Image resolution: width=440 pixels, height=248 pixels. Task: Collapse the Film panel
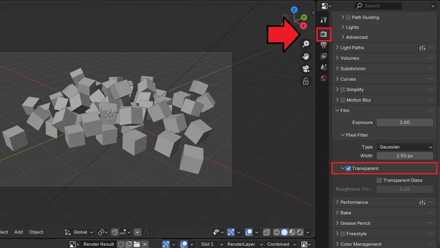click(x=383, y=111)
